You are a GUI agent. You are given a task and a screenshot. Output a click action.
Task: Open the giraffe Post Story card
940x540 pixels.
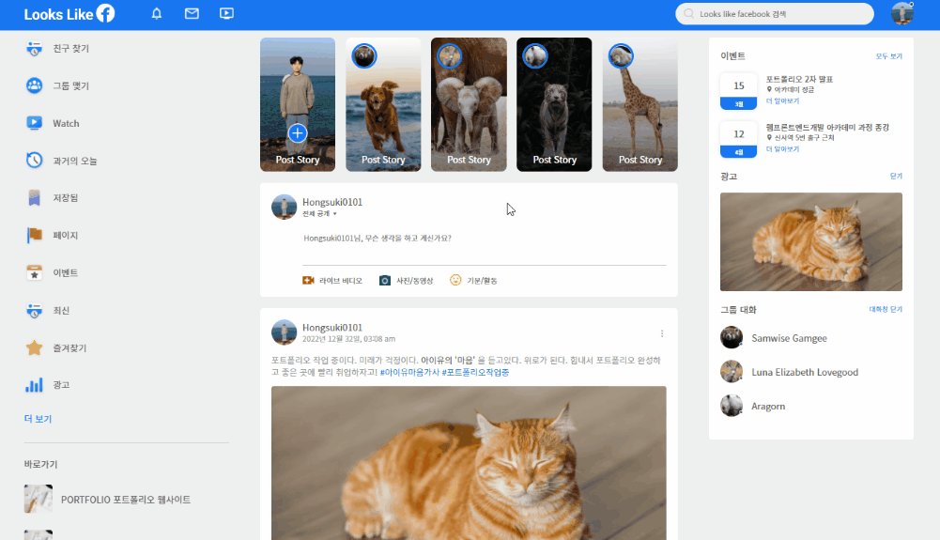point(640,104)
